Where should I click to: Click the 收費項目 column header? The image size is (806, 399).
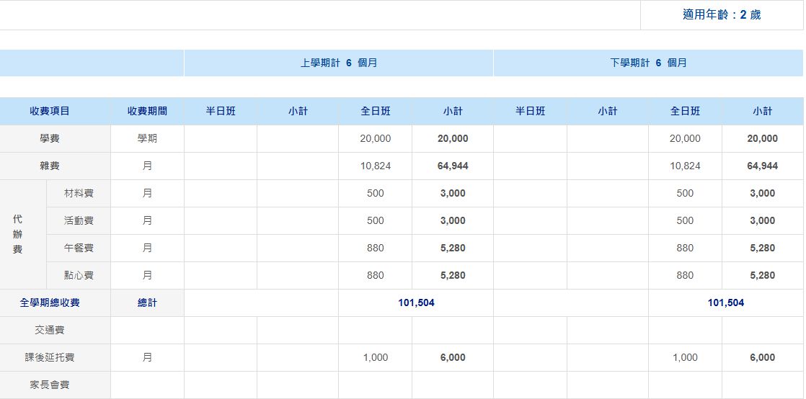click(x=50, y=111)
